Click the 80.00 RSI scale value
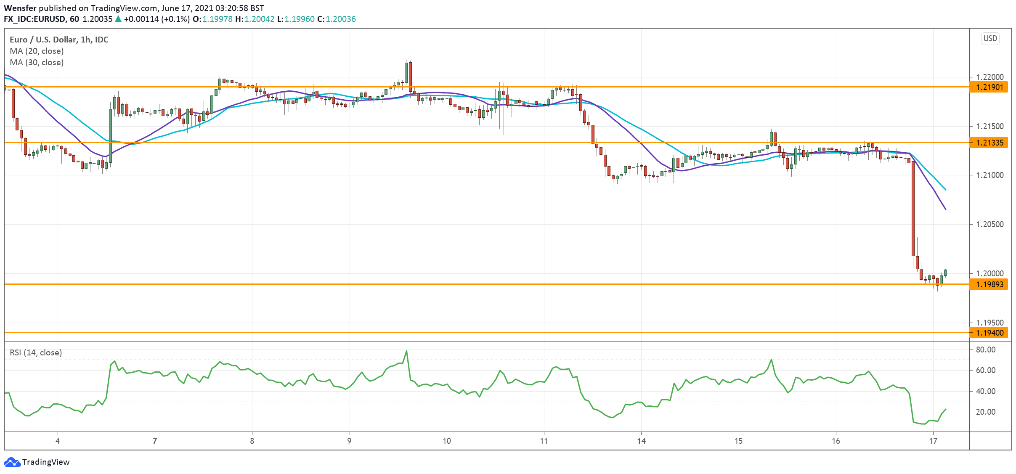Image resolution: width=1016 pixels, height=474 pixels. 985,350
